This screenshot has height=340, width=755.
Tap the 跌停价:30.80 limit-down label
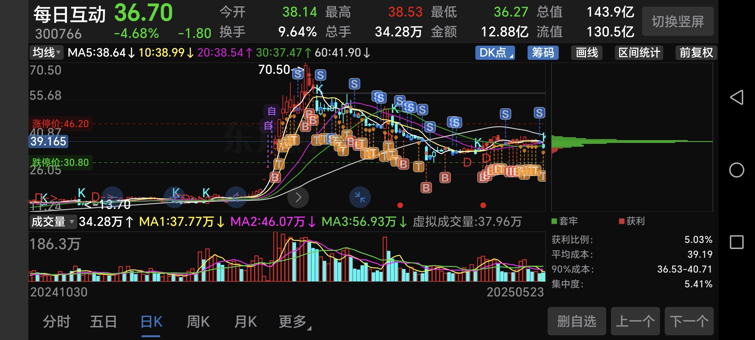(x=60, y=162)
